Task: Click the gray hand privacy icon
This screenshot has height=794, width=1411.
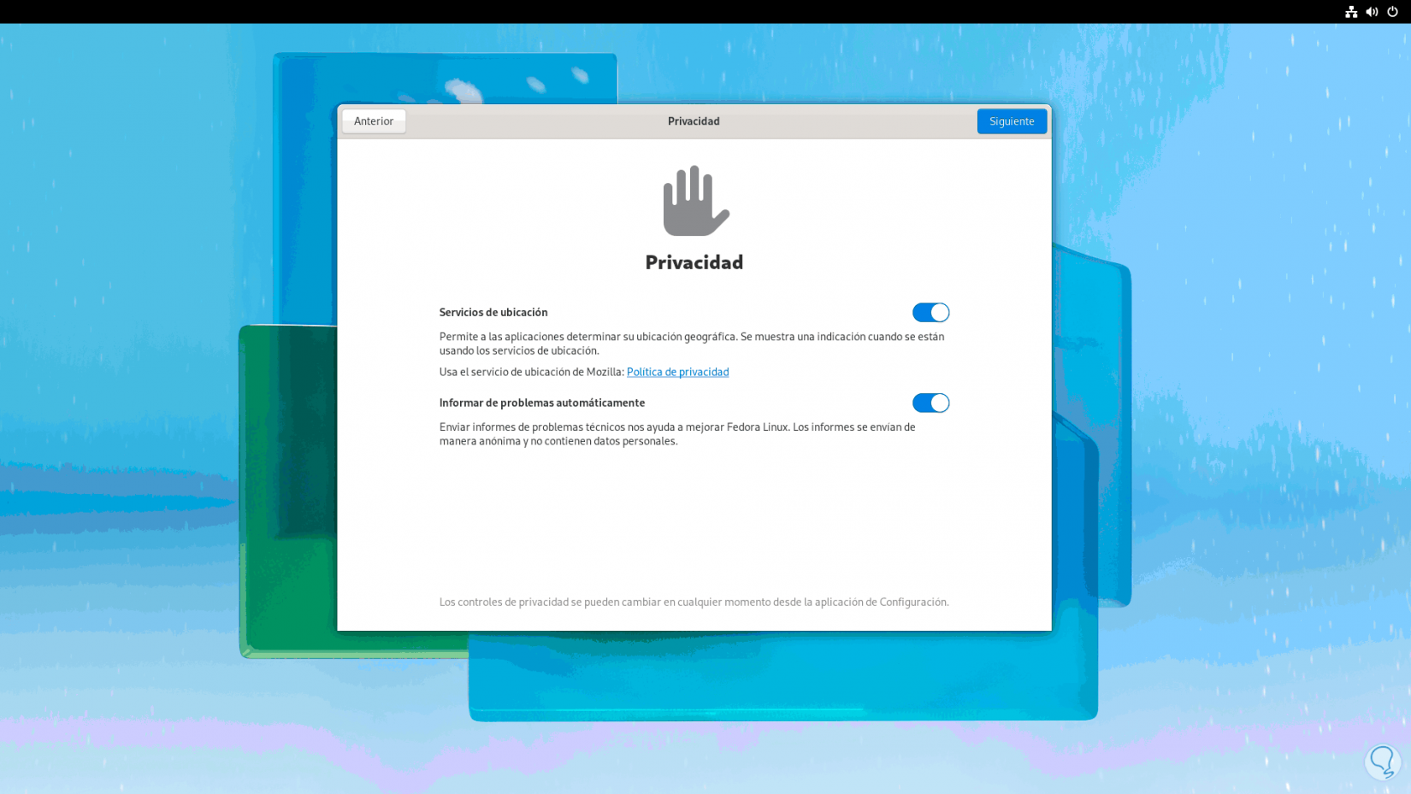Action: (696, 200)
